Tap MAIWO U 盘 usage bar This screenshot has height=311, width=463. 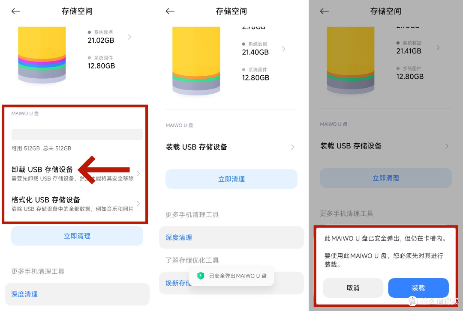tap(77, 134)
